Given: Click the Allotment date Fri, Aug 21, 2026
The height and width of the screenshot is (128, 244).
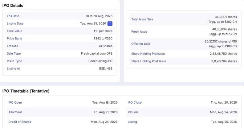Looking at the screenshot, I should coord(105,112).
